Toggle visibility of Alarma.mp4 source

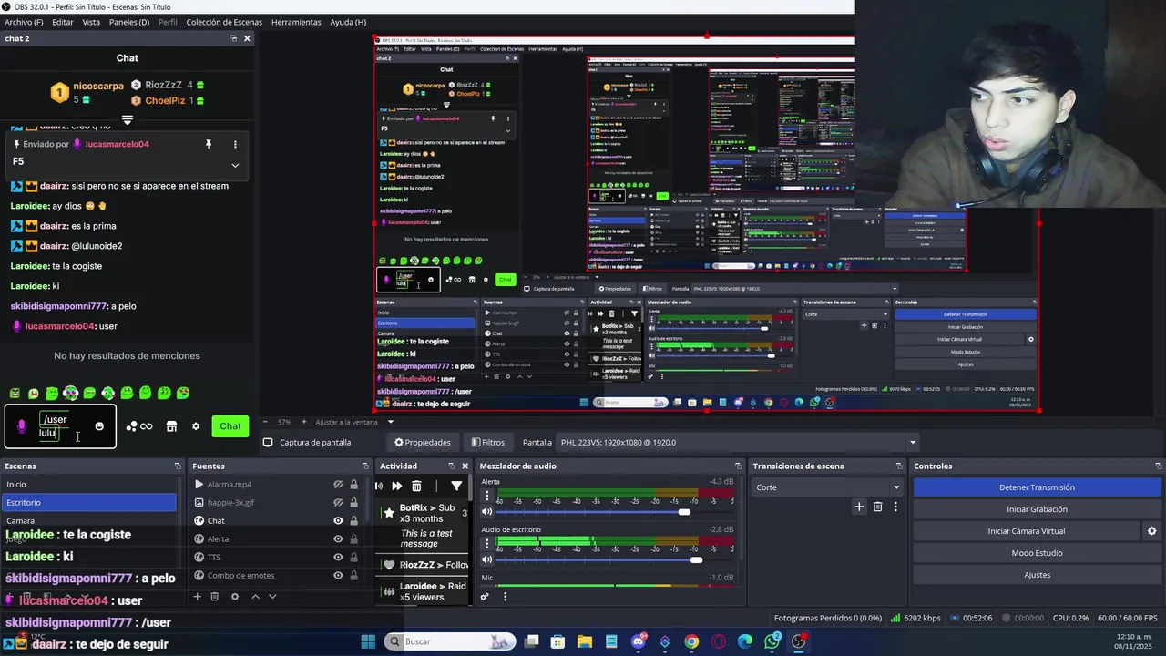[x=338, y=485]
